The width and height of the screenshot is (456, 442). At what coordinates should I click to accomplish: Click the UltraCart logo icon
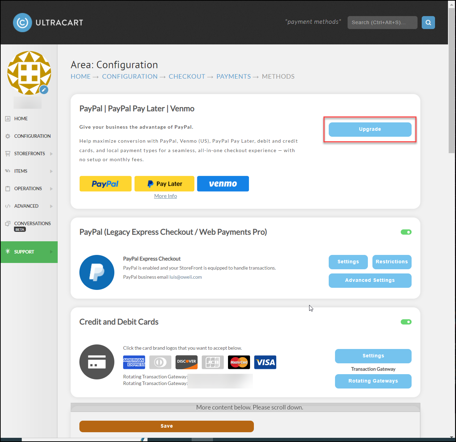(x=22, y=22)
